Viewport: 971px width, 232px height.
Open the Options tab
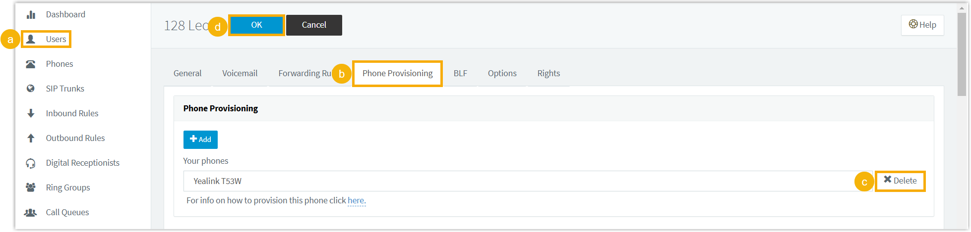pyautogui.click(x=502, y=73)
